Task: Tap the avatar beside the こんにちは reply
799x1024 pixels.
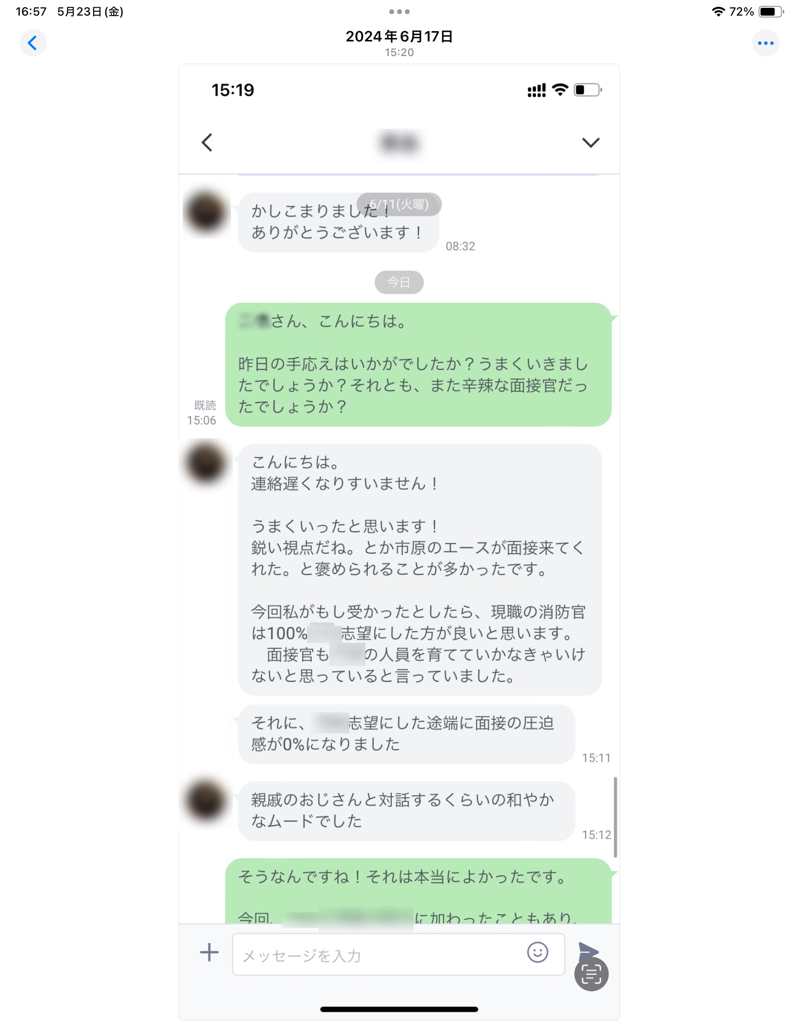Action: click(207, 463)
